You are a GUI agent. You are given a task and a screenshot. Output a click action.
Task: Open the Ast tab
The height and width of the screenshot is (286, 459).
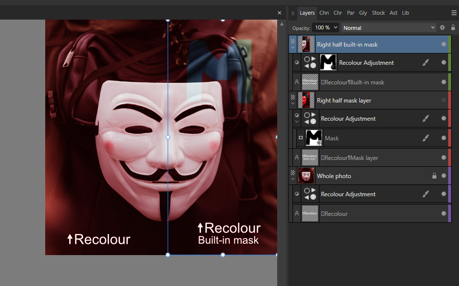pyautogui.click(x=394, y=13)
